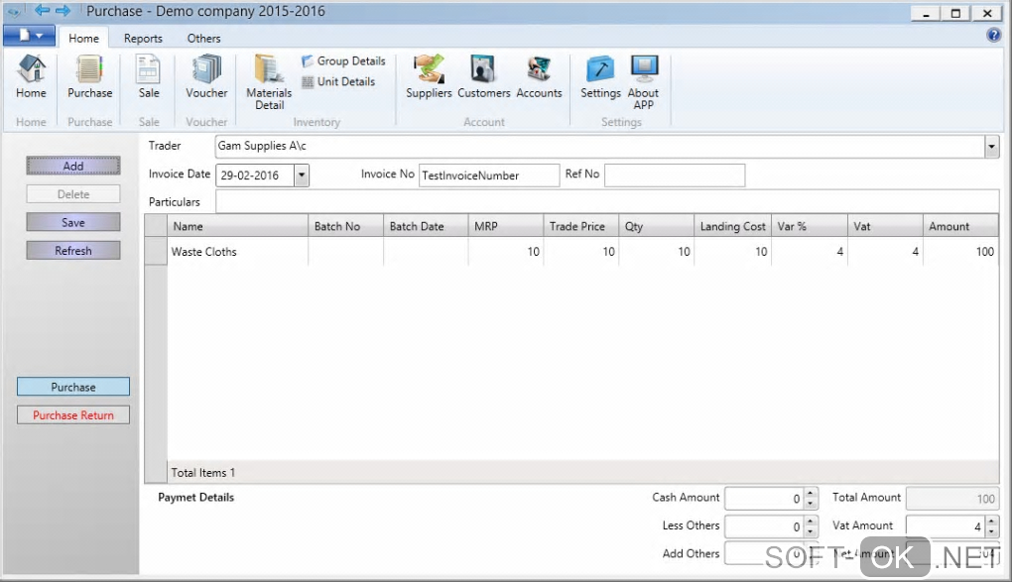The height and width of the screenshot is (582, 1012).
Task: Open the Voucher icon
Action: (206, 76)
